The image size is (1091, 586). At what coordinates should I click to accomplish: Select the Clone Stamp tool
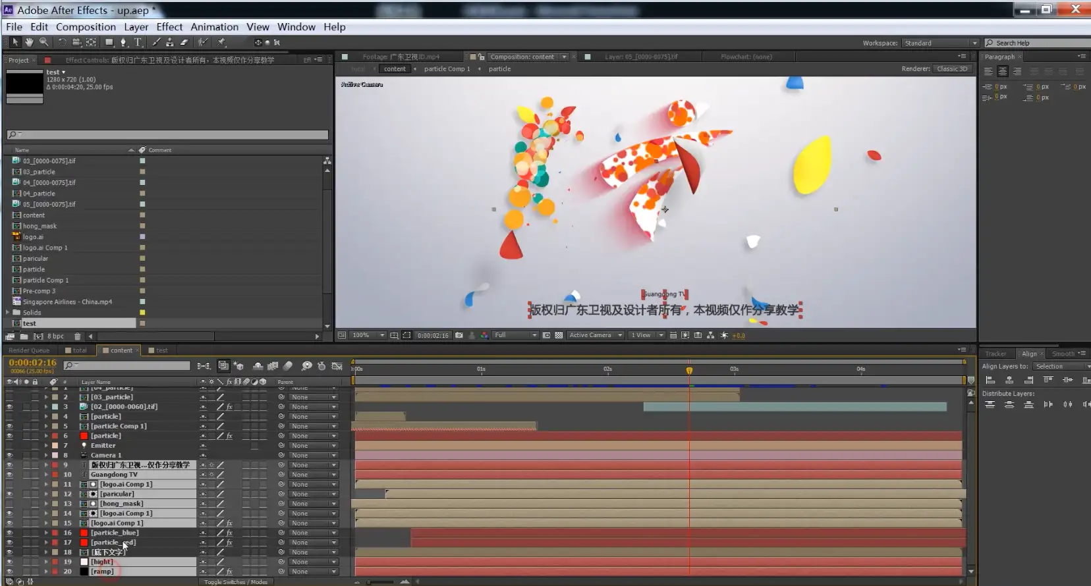[x=170, y=42]
